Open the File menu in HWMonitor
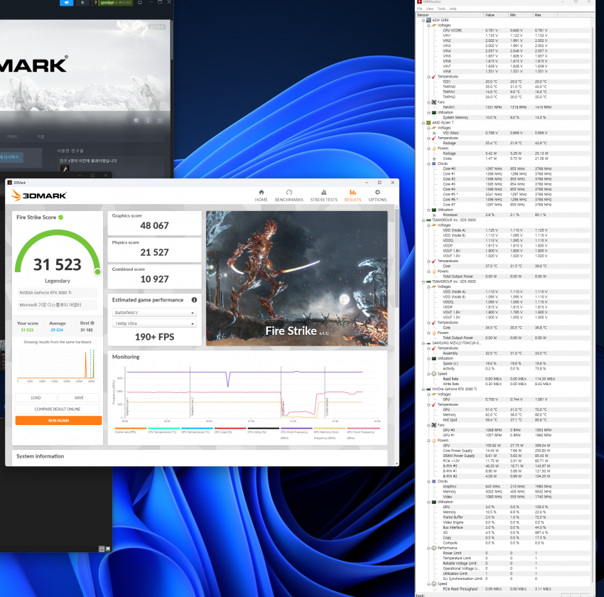The image size is (604, 597). 419,9
